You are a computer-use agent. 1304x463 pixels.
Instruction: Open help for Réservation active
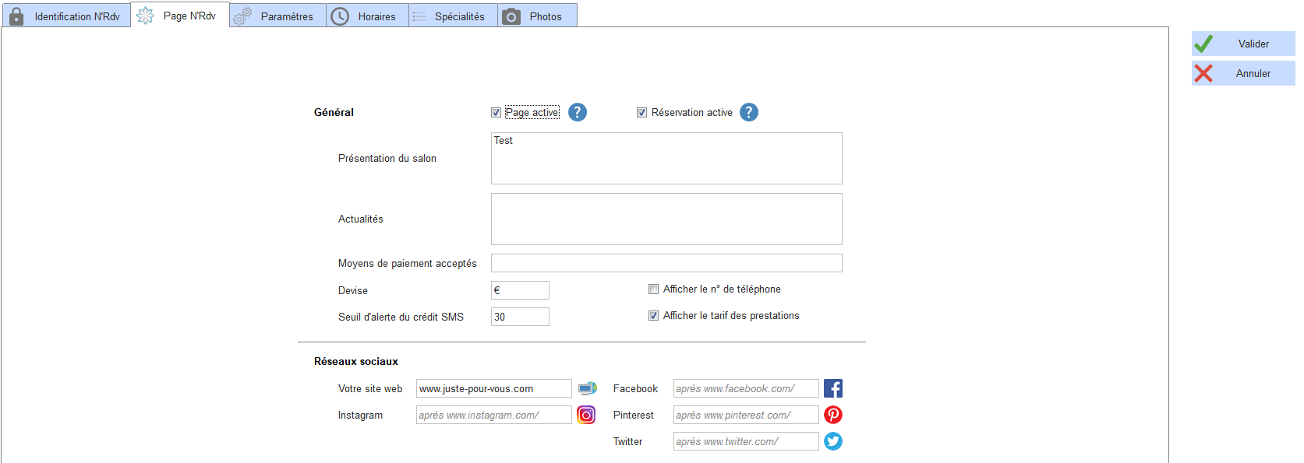pyautogui.click(x=749, y=112)
